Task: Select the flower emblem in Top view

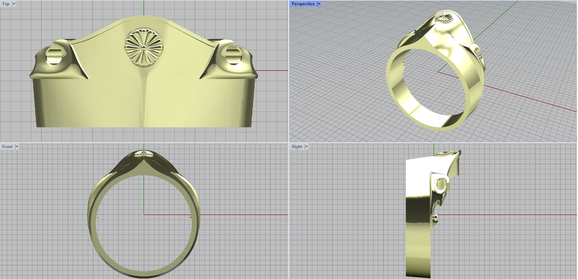Action: [x=144, y=47]
